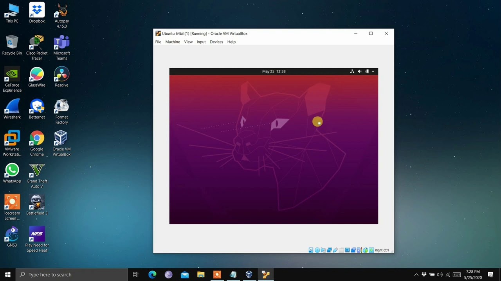Open the Ubuntu clock showing May 25 13:58

tap(274, 71)
